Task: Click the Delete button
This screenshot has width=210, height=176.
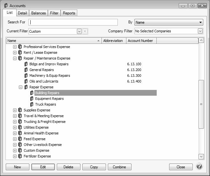Action: click(68, 167)
